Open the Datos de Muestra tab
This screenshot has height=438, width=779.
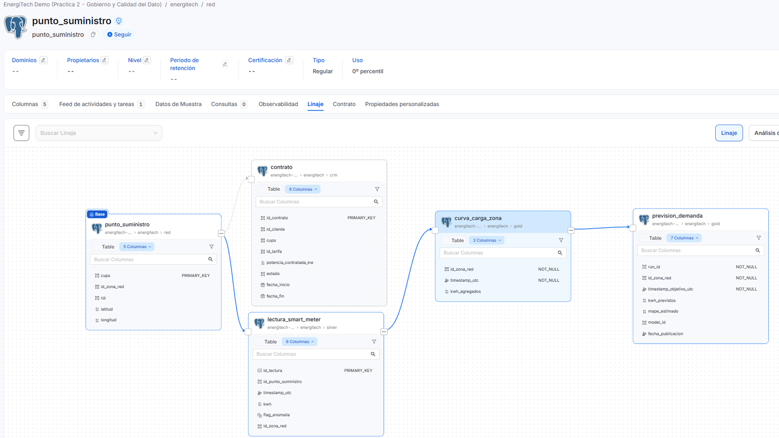(x=178, y=104)
